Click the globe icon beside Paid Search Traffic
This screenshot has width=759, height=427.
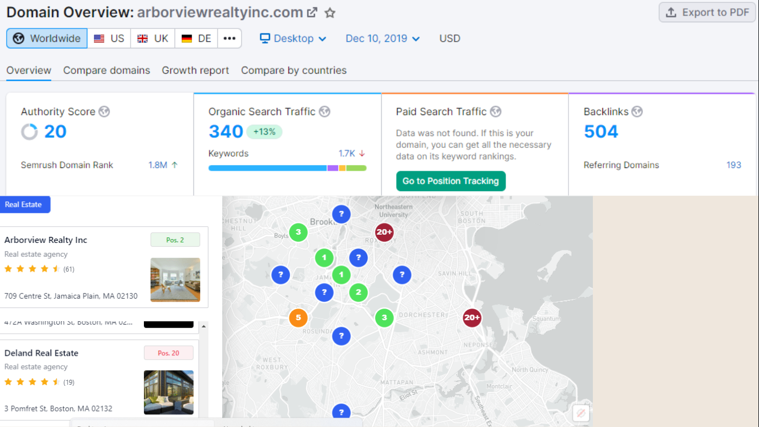pyautogui.click(x=496, y=112)
